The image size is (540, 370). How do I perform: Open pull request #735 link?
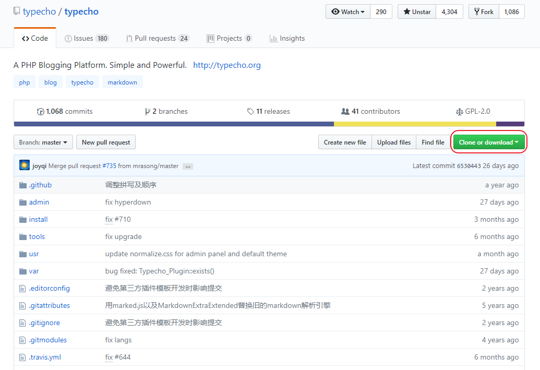click(109, 166)
